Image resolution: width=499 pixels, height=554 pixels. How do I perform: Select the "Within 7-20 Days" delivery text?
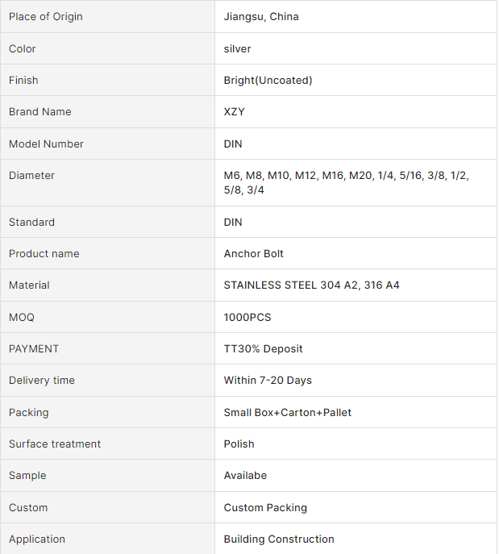(x=268, y=381)
